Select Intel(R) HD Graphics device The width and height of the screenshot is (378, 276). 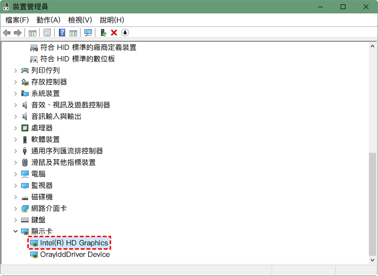74,243
